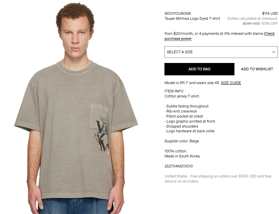Click the logo graphic printed on the shirt

point(102,136)
